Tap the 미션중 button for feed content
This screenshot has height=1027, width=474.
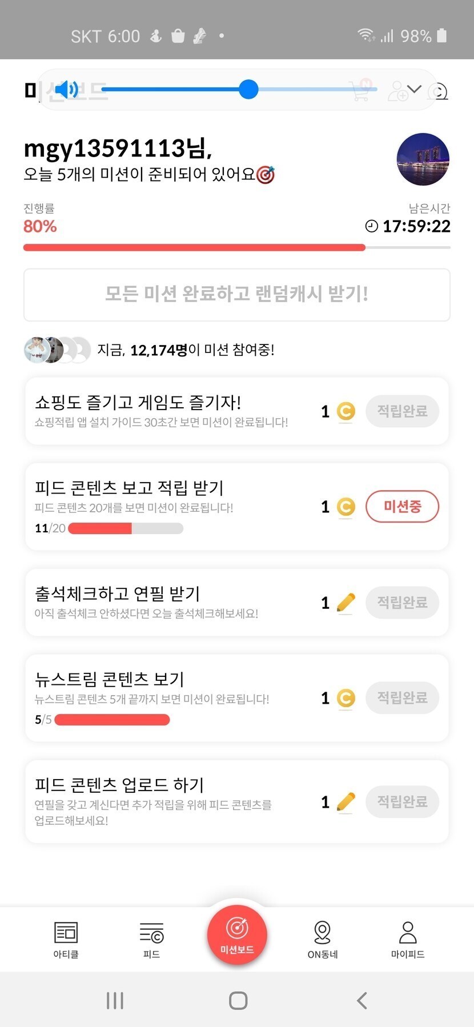[402, 506]
